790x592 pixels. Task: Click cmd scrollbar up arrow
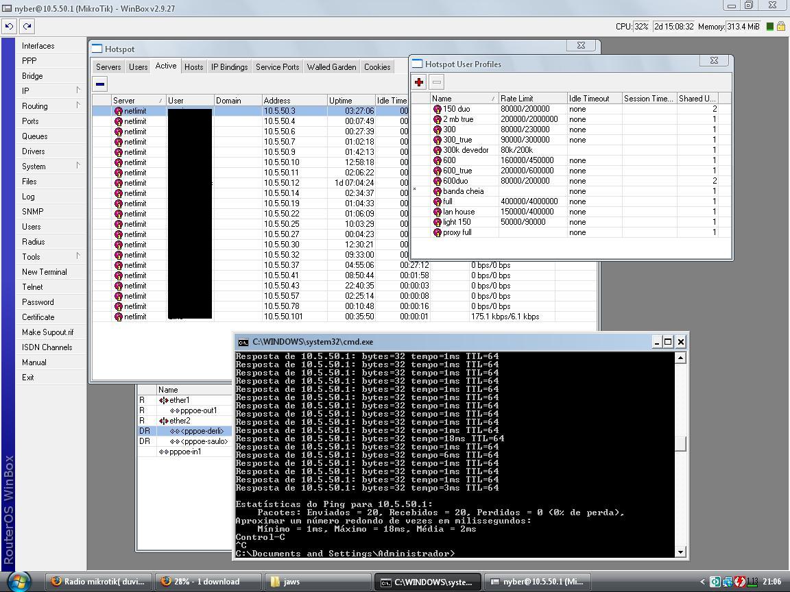click(681, 358)
